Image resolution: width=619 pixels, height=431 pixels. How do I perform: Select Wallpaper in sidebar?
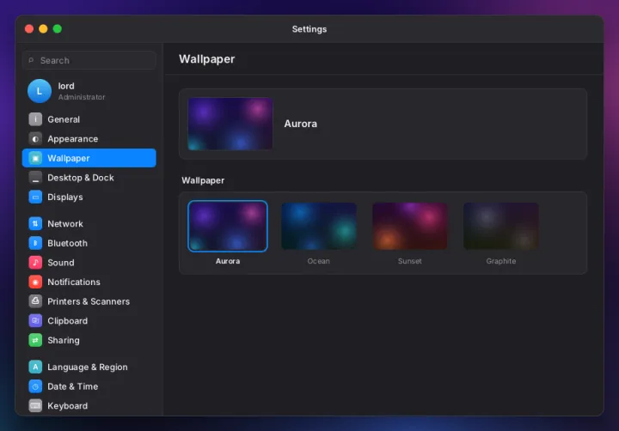(x=89, y=158)
